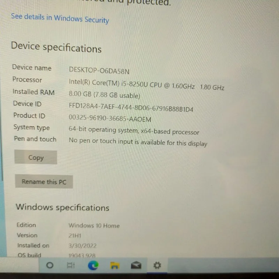The image size is (279, 279).
Task: Open Cortana circle icon in taskbar
Action: (50, 265)
